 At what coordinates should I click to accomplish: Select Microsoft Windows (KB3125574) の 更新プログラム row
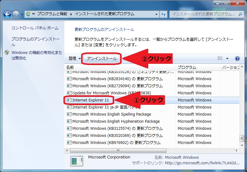153,128
